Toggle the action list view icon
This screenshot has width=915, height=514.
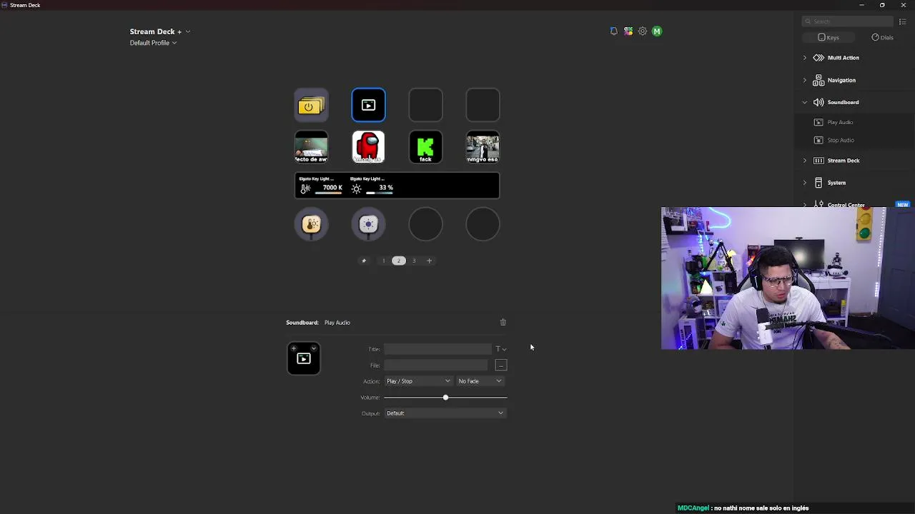point(903,21)
